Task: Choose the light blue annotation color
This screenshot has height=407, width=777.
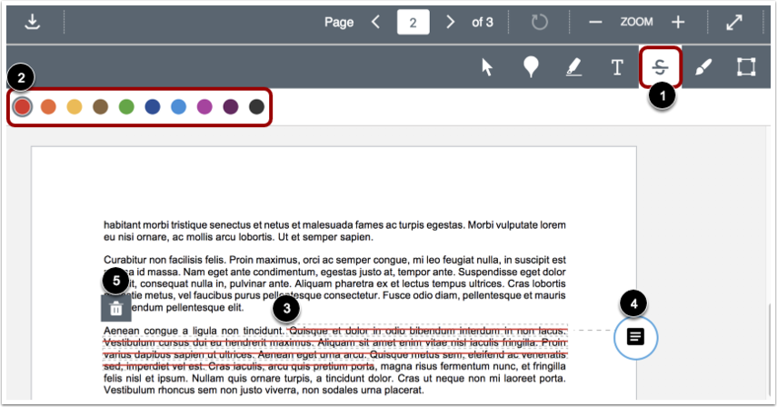Action: 178,106
